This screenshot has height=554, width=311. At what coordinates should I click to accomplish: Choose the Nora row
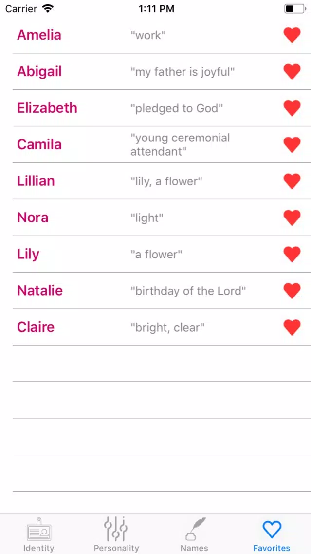point(162,218)
